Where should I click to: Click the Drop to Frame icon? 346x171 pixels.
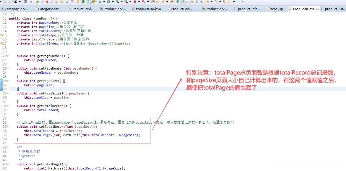click(72, 2)
